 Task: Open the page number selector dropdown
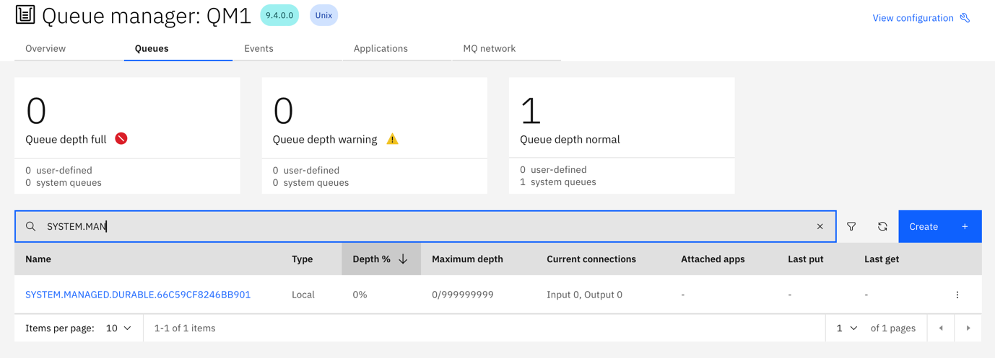(846, 328)
